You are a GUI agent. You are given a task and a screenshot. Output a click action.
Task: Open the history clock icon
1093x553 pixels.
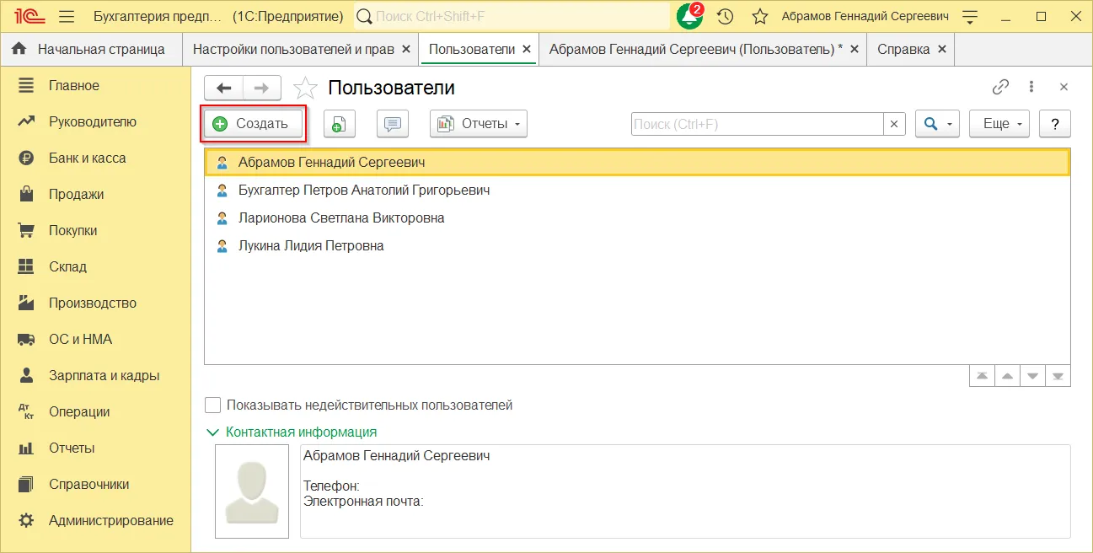(725, 17)
